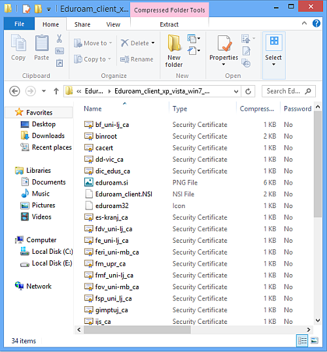The width and height of the screenshot is (327, 352).
Task: Expand the Delete dropdown arrow
Action: point(153,43)
